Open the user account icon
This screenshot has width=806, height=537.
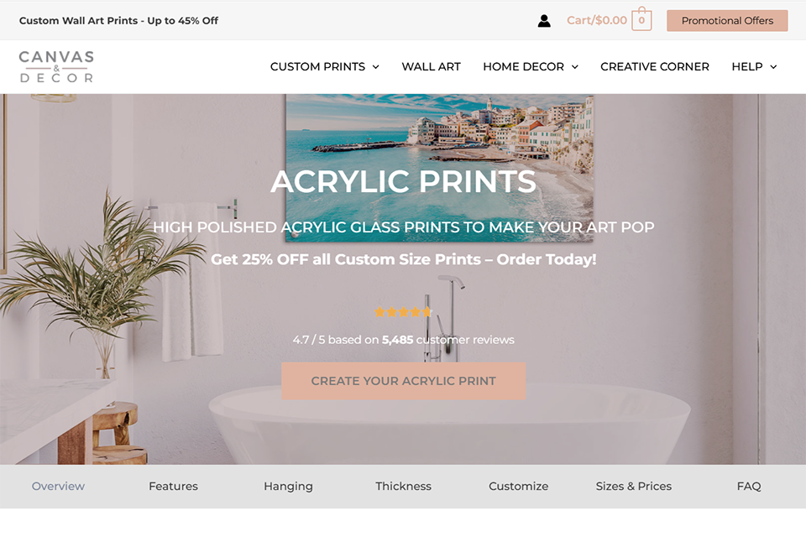pos(544,20)
